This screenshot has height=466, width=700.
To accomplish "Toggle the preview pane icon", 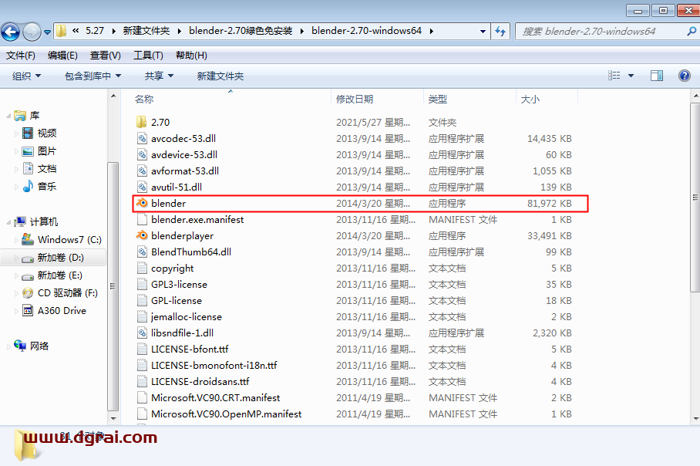I will click(x=657, y=76).
